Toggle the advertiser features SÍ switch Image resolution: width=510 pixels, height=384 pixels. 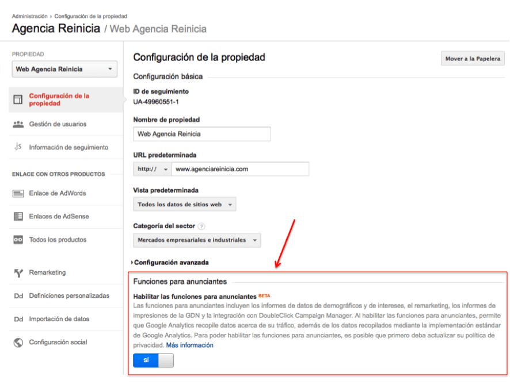click(x=153, y=360)
